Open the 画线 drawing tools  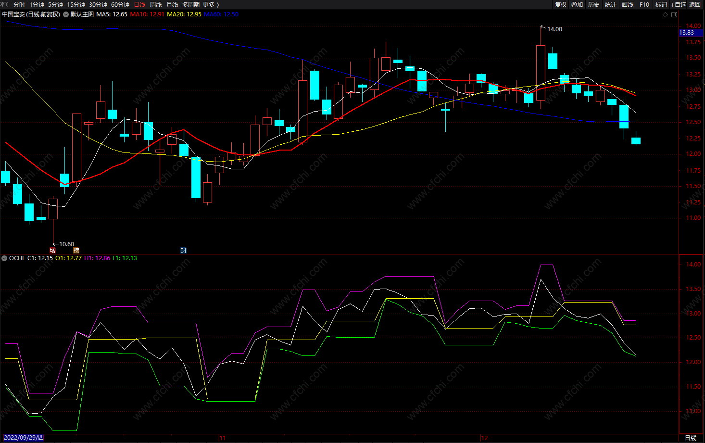(x=628, y=4)
